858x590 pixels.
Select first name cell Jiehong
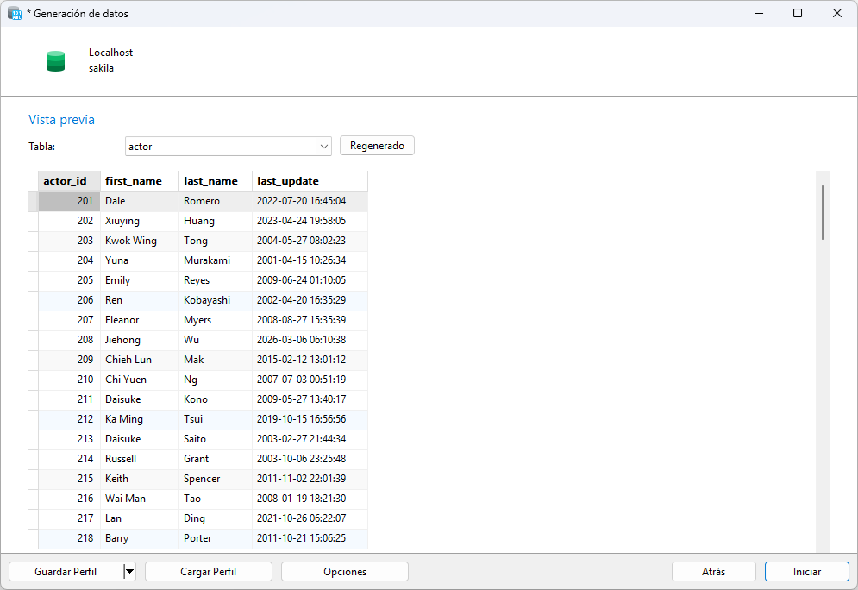[x=140, y=340]
